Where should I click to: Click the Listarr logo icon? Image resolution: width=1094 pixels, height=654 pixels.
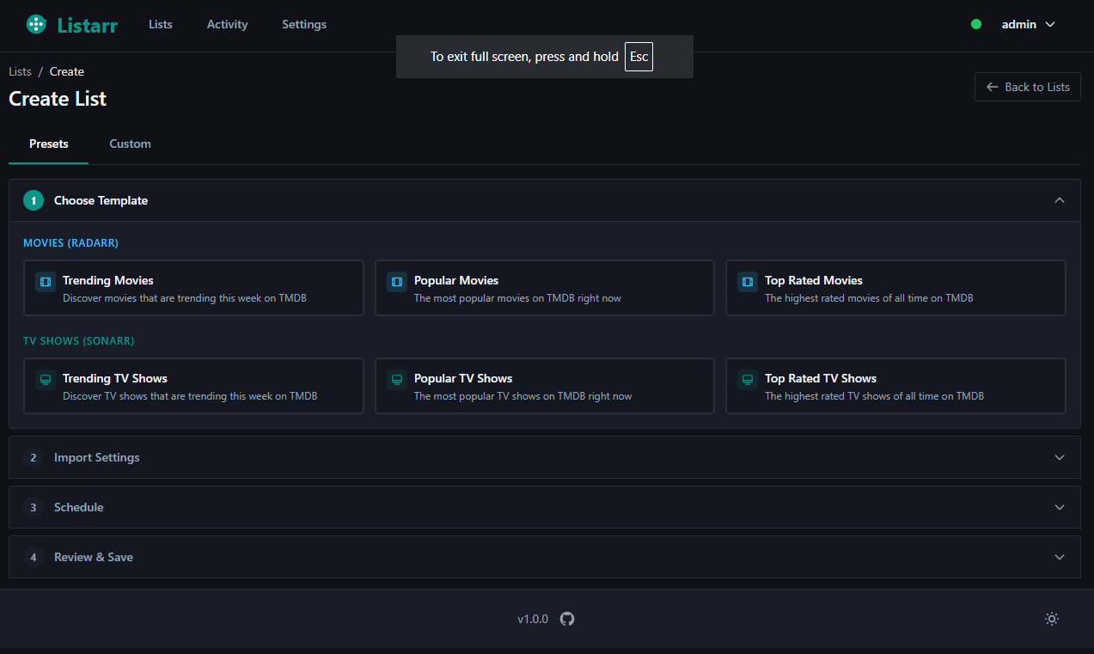click(36, 24)
